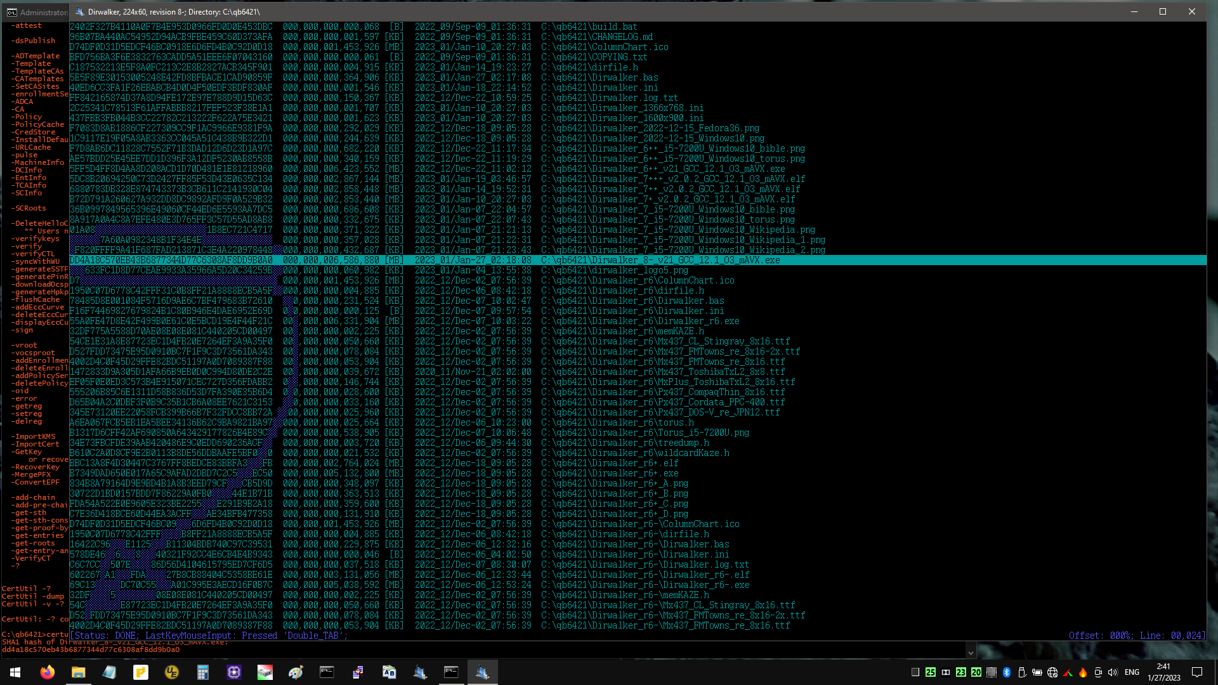Launch UltraEdit from the taskbar
The height and width of the screenshot is (685, 1218).
tap(172, 672)
